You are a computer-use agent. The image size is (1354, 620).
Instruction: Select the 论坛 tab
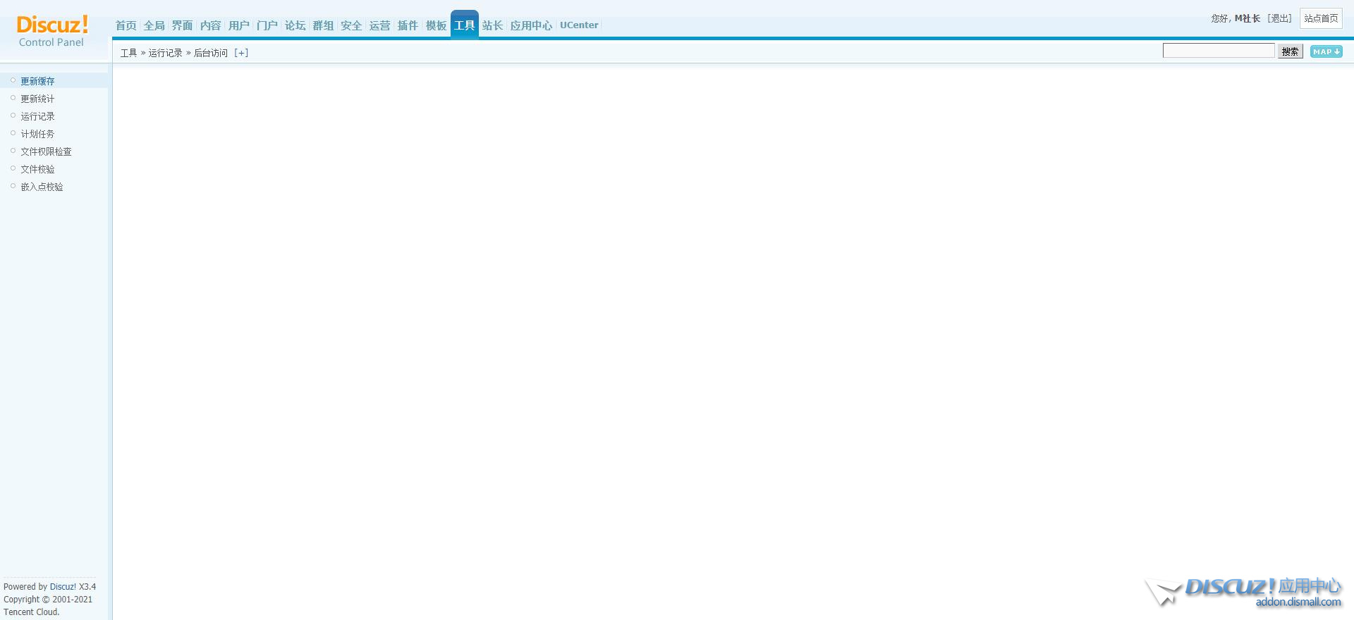[x=295, y=25]
